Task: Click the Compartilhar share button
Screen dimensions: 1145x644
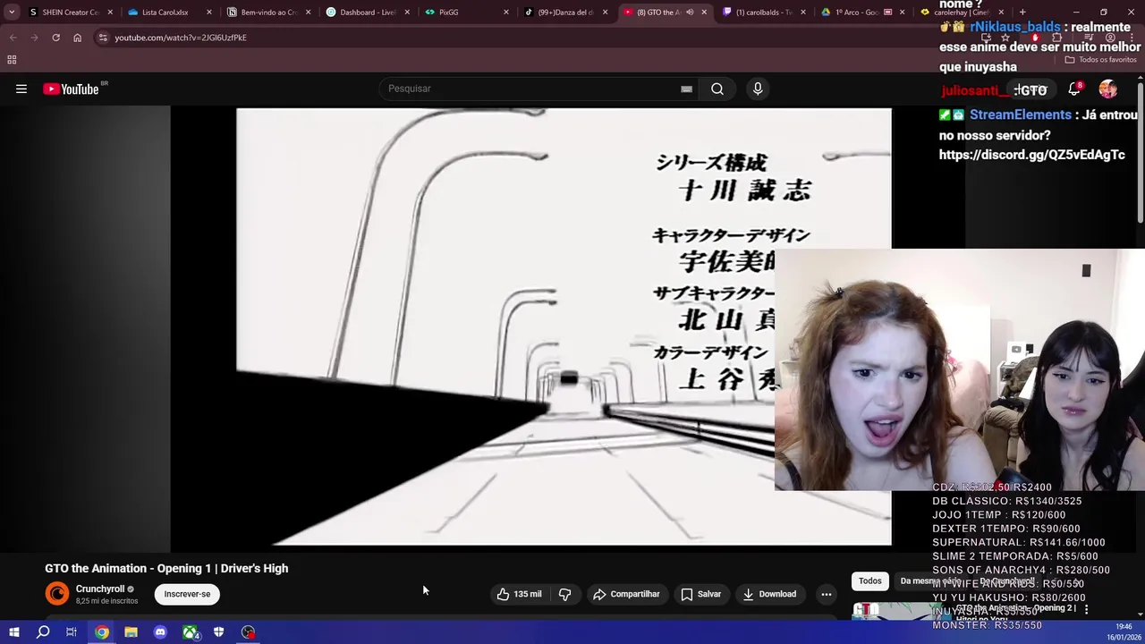Action: [x=626, y=594]
